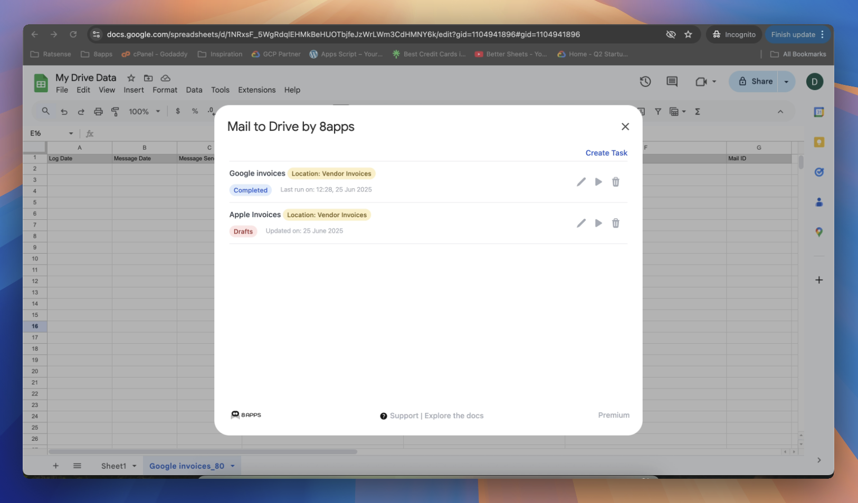This screenshot has height=503, width=858.
Task: Run the Google invoices task
Action: coord(598,182)
